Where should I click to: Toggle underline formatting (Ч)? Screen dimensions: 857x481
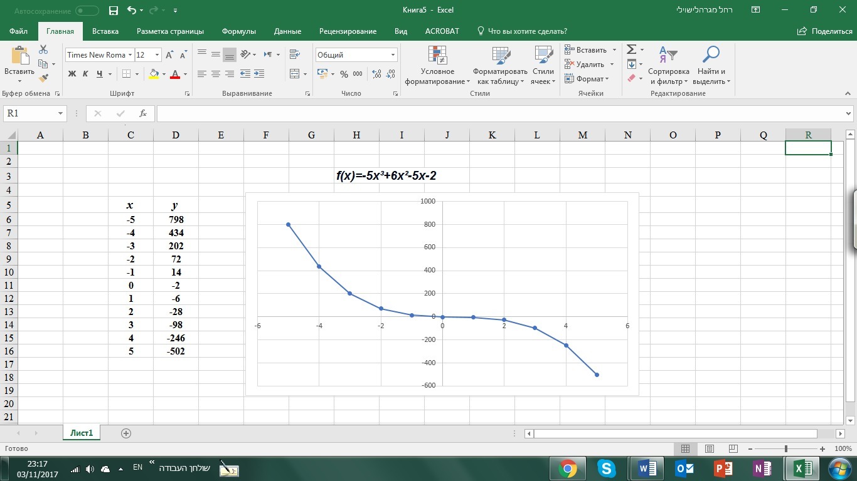[x=99, y=74]
